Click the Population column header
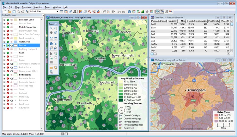The width and height of the screenshot is (237, 137). (173, 21)
